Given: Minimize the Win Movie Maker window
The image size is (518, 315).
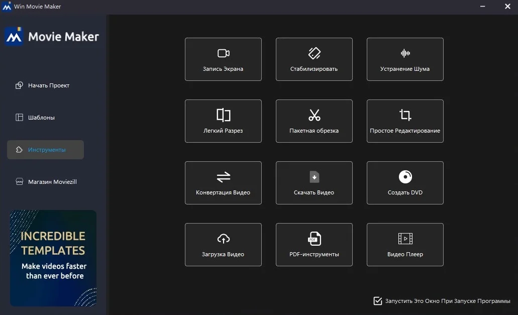Looking at the screenshot, I should 483,6.
